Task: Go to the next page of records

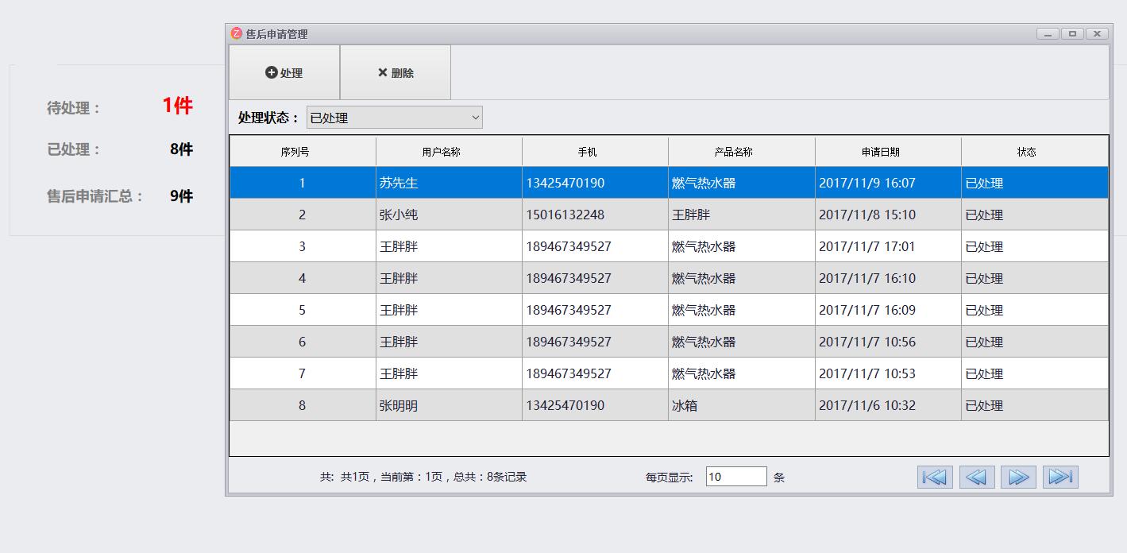Action: [1018, 477]
